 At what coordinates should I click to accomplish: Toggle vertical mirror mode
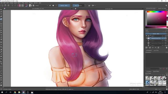93,5
